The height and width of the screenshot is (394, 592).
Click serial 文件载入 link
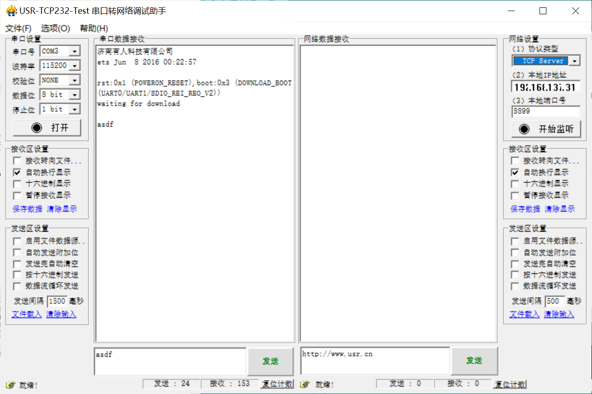click(27, 314)
